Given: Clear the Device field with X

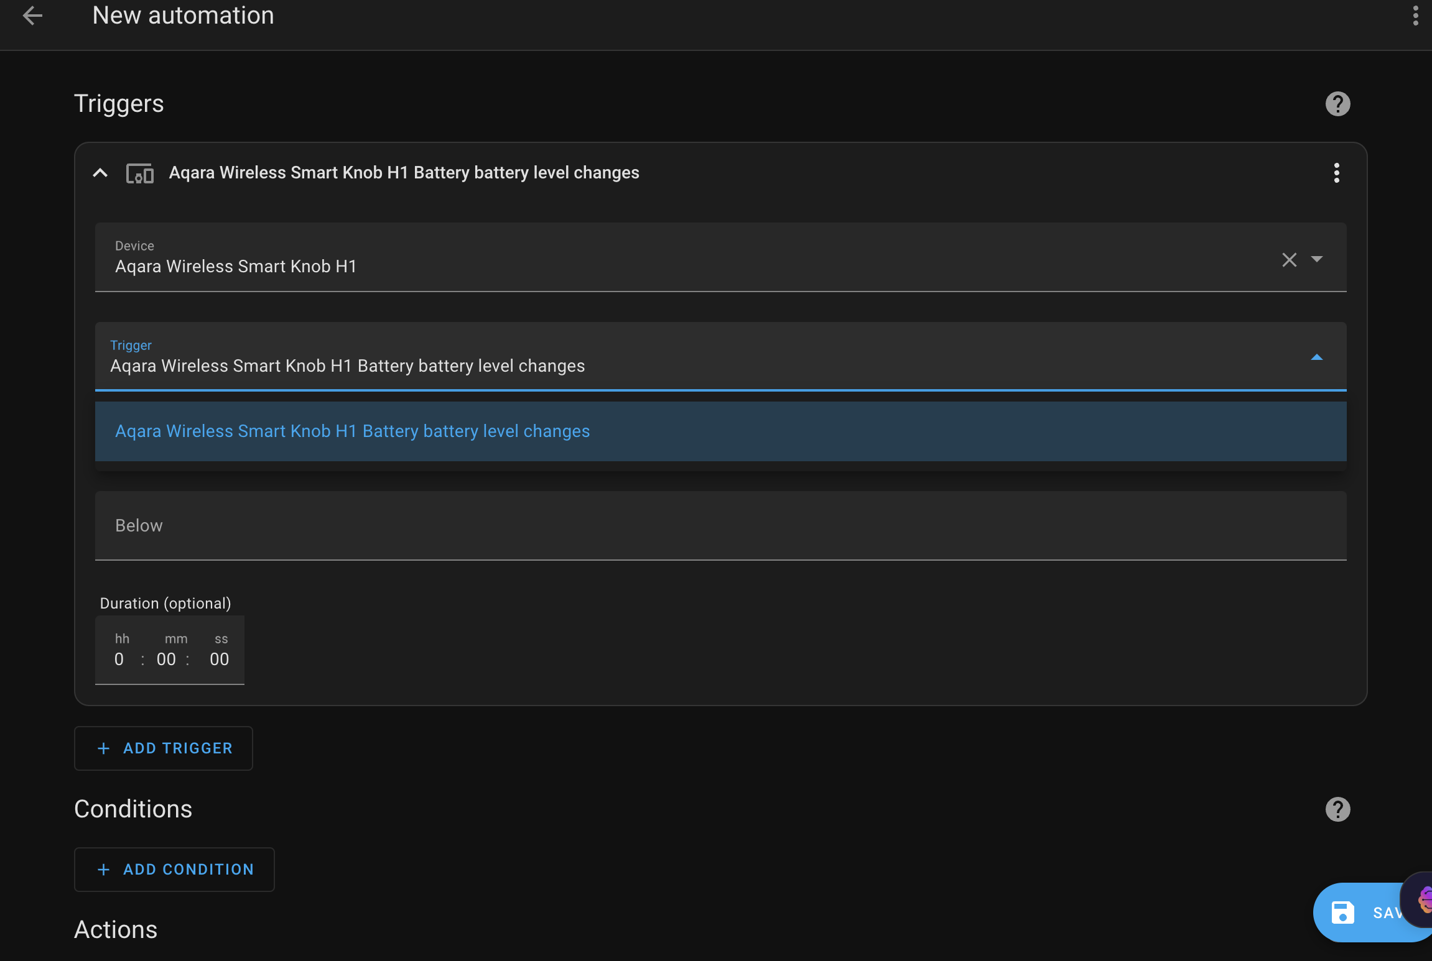Looking at the screenshot, I should click(1289, 260).
